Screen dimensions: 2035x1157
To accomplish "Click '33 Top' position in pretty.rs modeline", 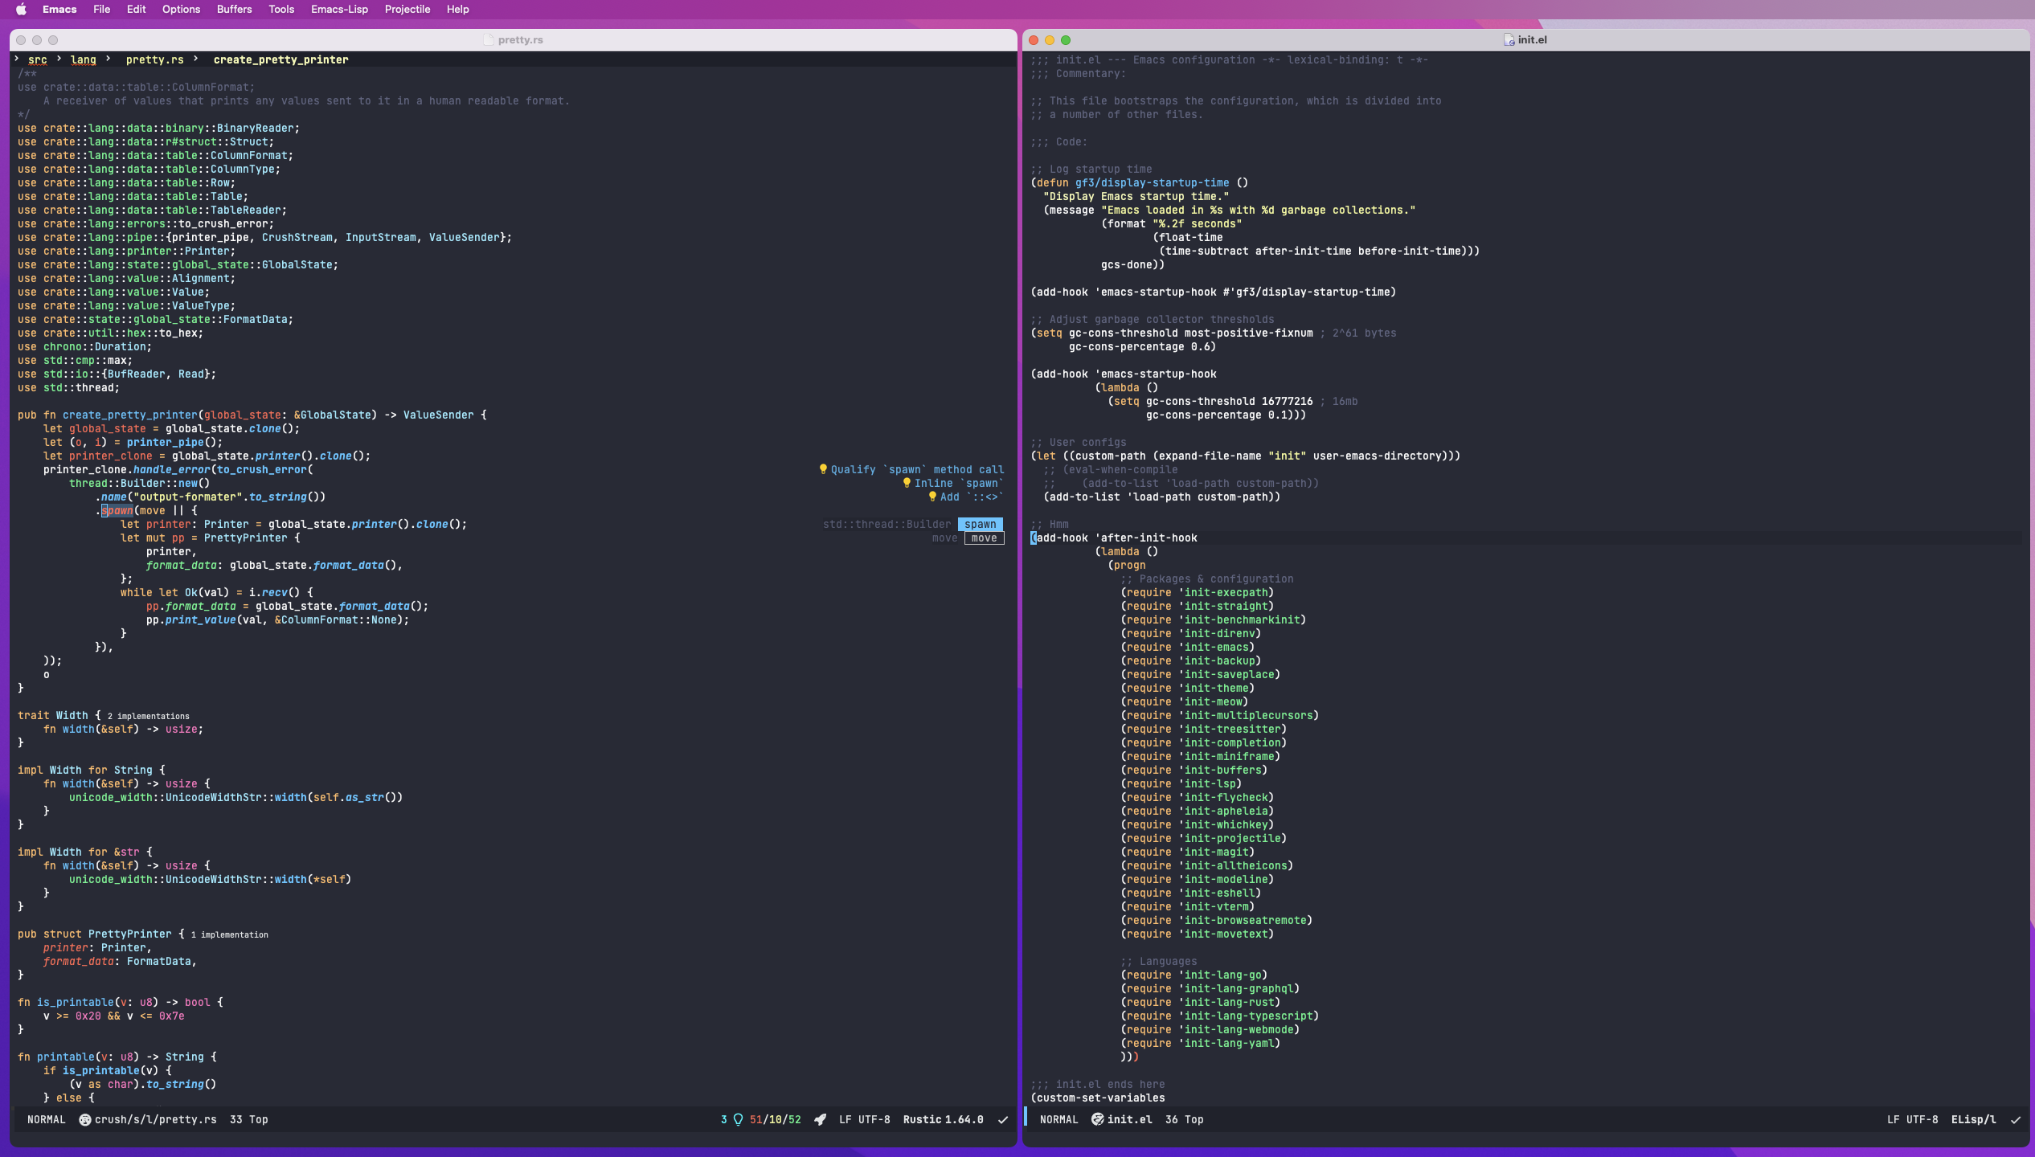I will click(x=249, y=1119).
